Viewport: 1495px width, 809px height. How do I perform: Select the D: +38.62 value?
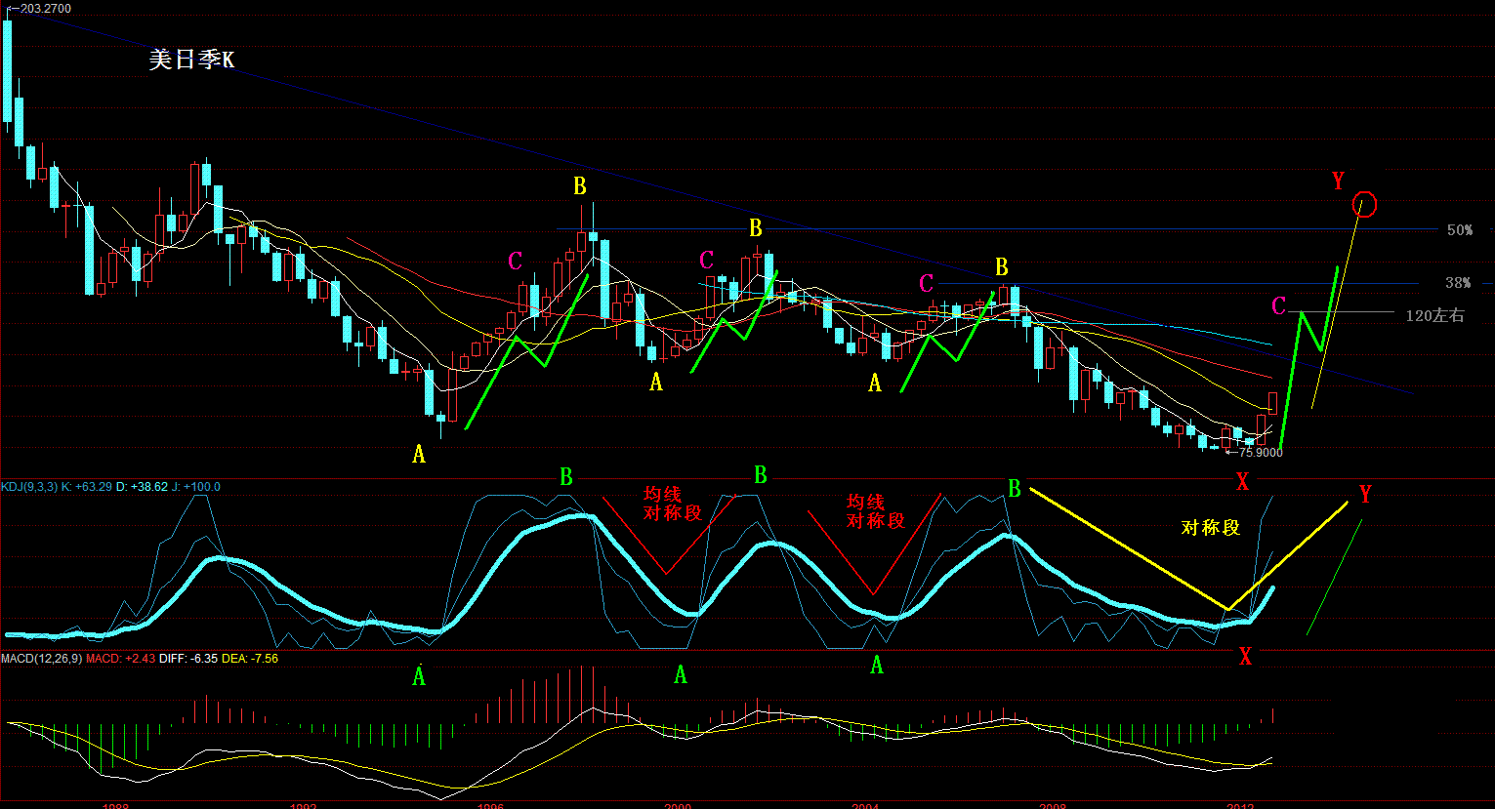pos(142,487)
